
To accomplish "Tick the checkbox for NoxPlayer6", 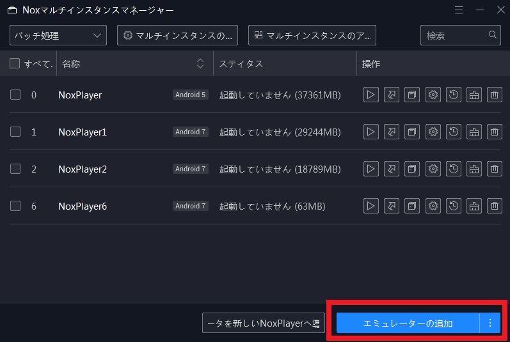I will click(x=15, y=206).
